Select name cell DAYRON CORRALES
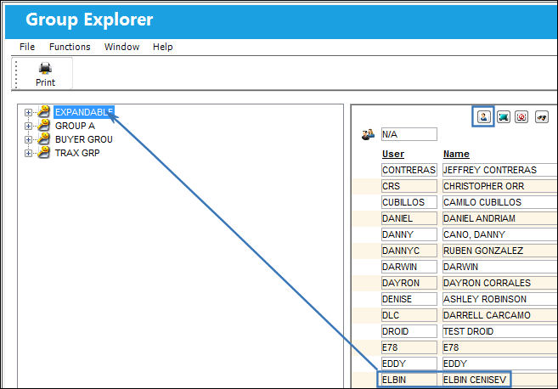 point(500,283)
